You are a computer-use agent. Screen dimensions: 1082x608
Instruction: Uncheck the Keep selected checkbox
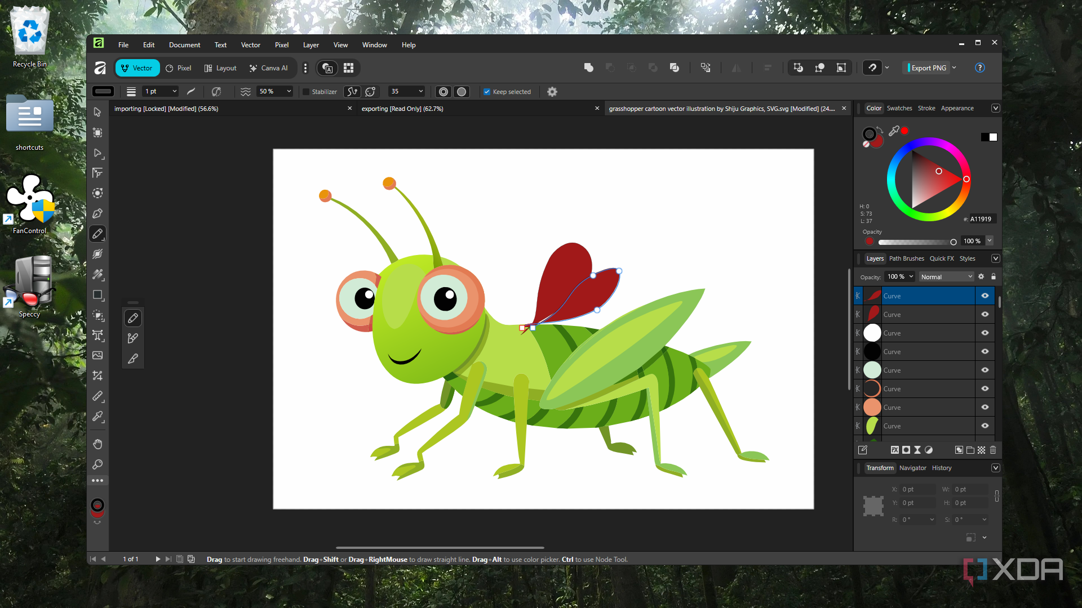tap(487, 92)
